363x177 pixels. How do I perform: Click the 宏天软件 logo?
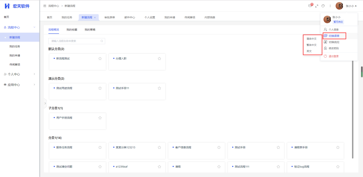(x=17, y=6)
